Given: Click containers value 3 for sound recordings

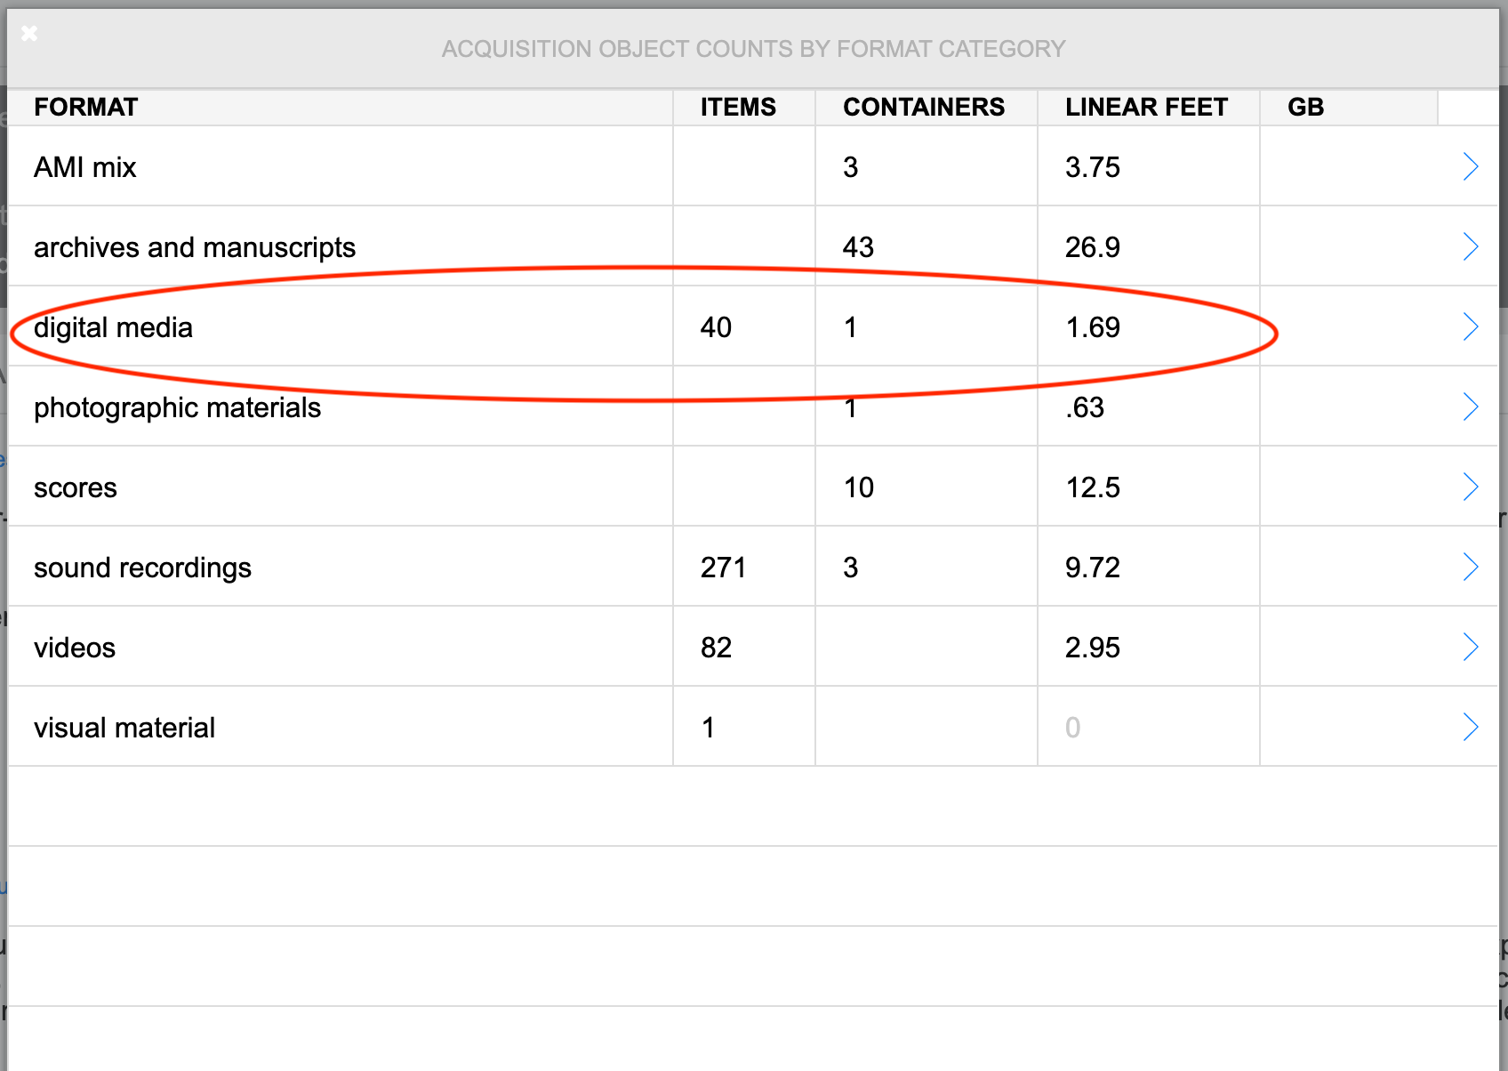Looking at the screenshot, I should point(851,568).
